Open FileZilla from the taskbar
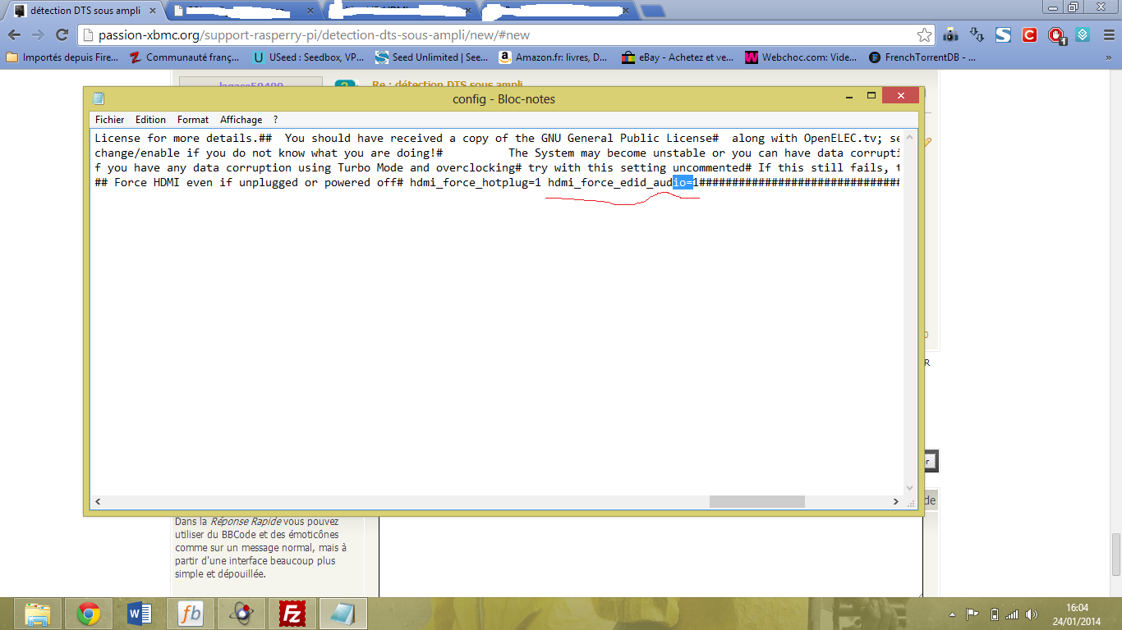1122x630 pixels. coord(292,613)
